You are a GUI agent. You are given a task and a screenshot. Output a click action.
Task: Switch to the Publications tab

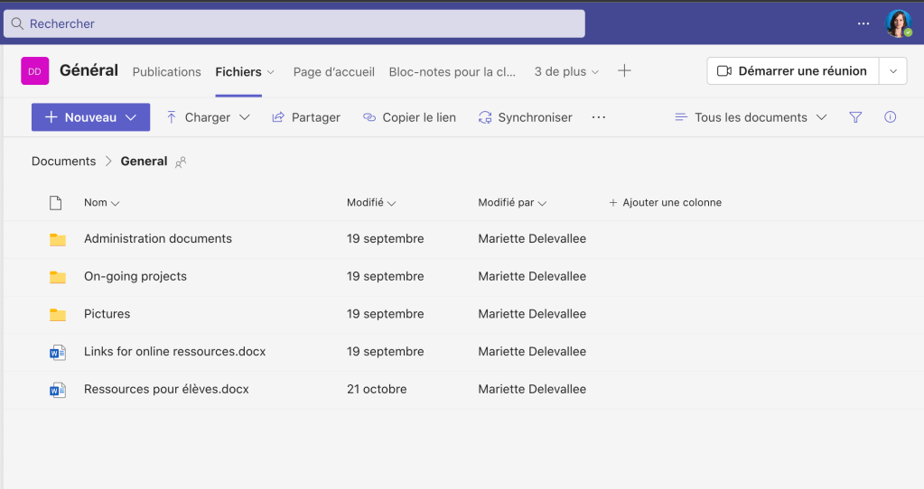pos(166,71)
